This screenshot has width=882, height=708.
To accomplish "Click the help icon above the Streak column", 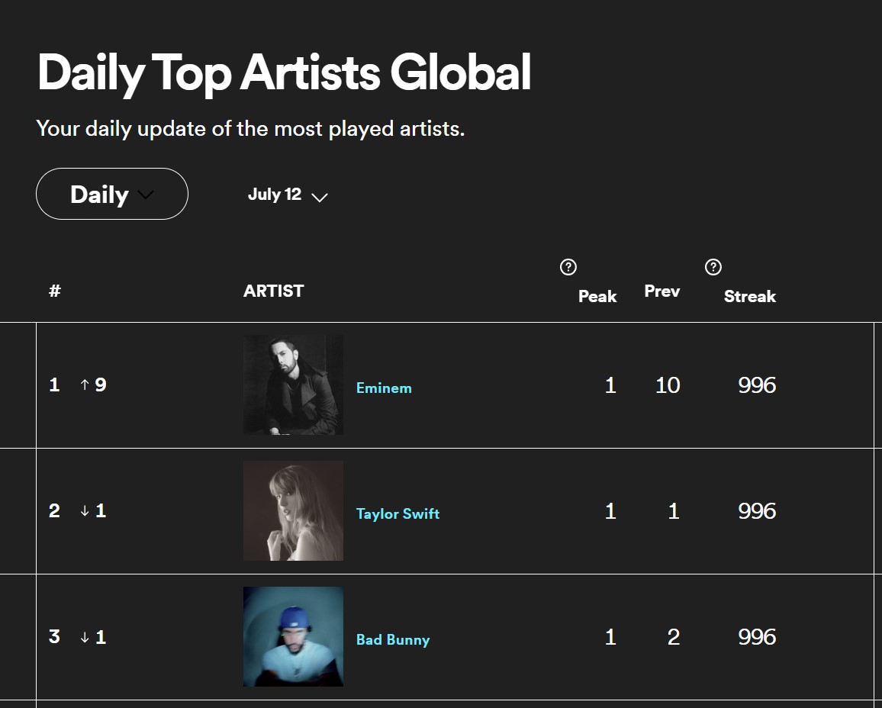I will pyautogui.click(x=713, y=267).
